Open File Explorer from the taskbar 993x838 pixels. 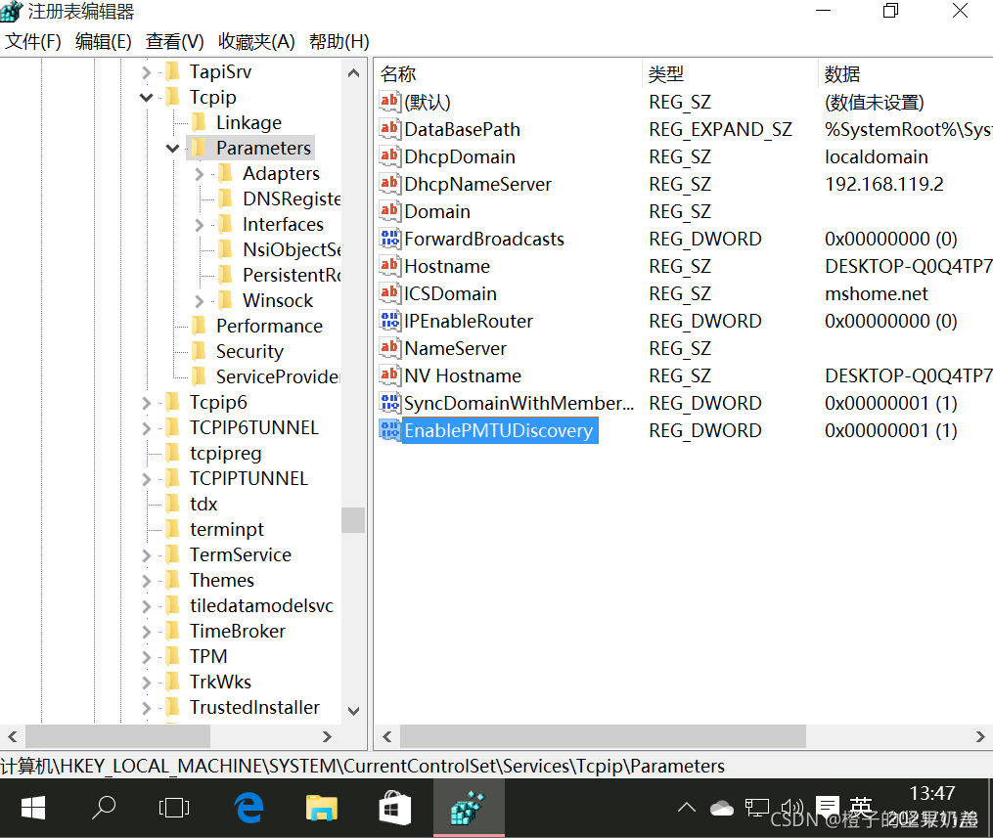point(322,809)
